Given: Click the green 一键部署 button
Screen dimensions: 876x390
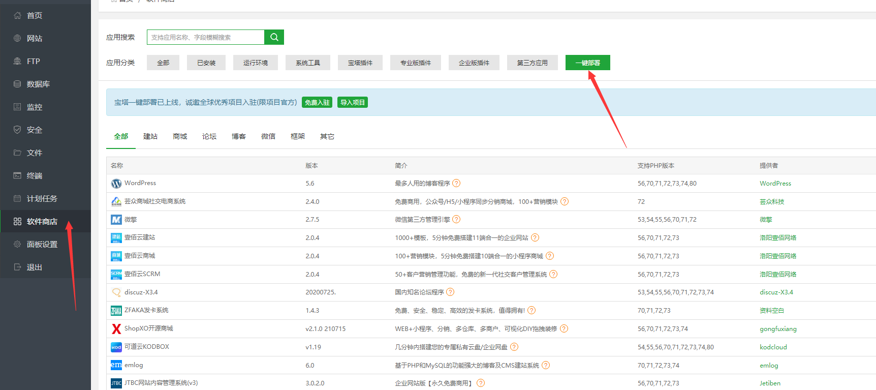Looking at the screenshot, I should pyautogui.click(x=588, y=63).
